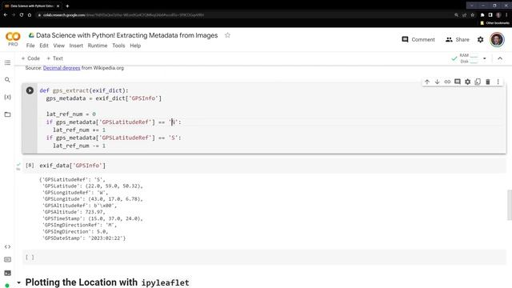Add a comment to the cell

point(458,82)
